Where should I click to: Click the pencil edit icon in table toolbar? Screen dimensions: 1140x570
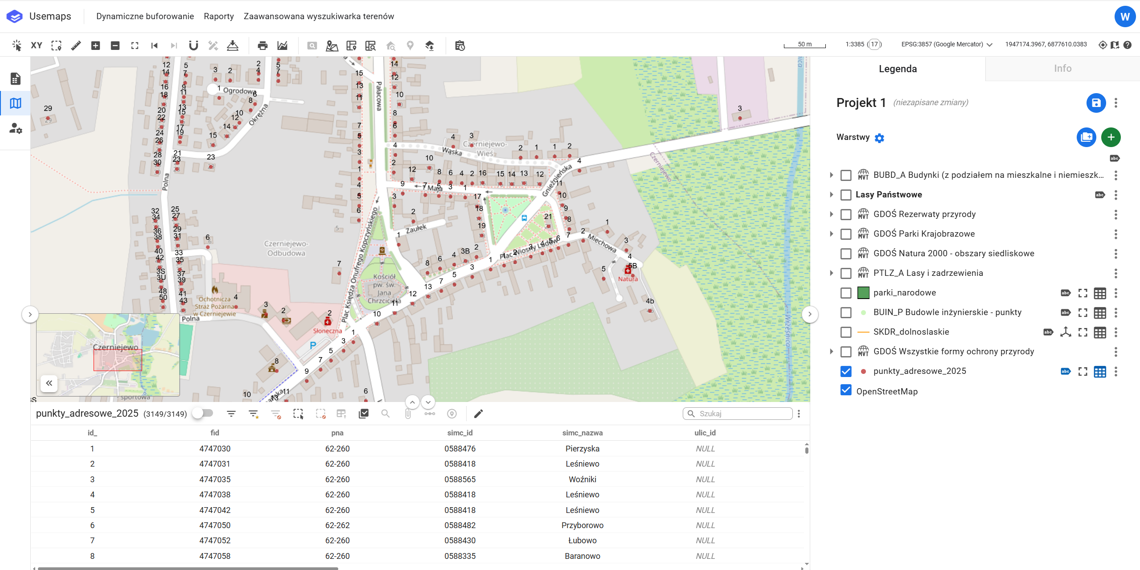click(478, 414)
